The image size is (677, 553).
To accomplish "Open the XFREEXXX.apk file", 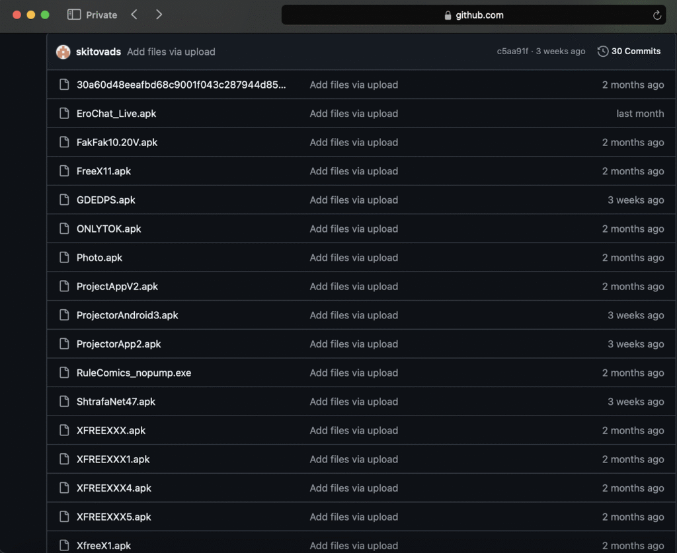I will (x=111, y=430).
